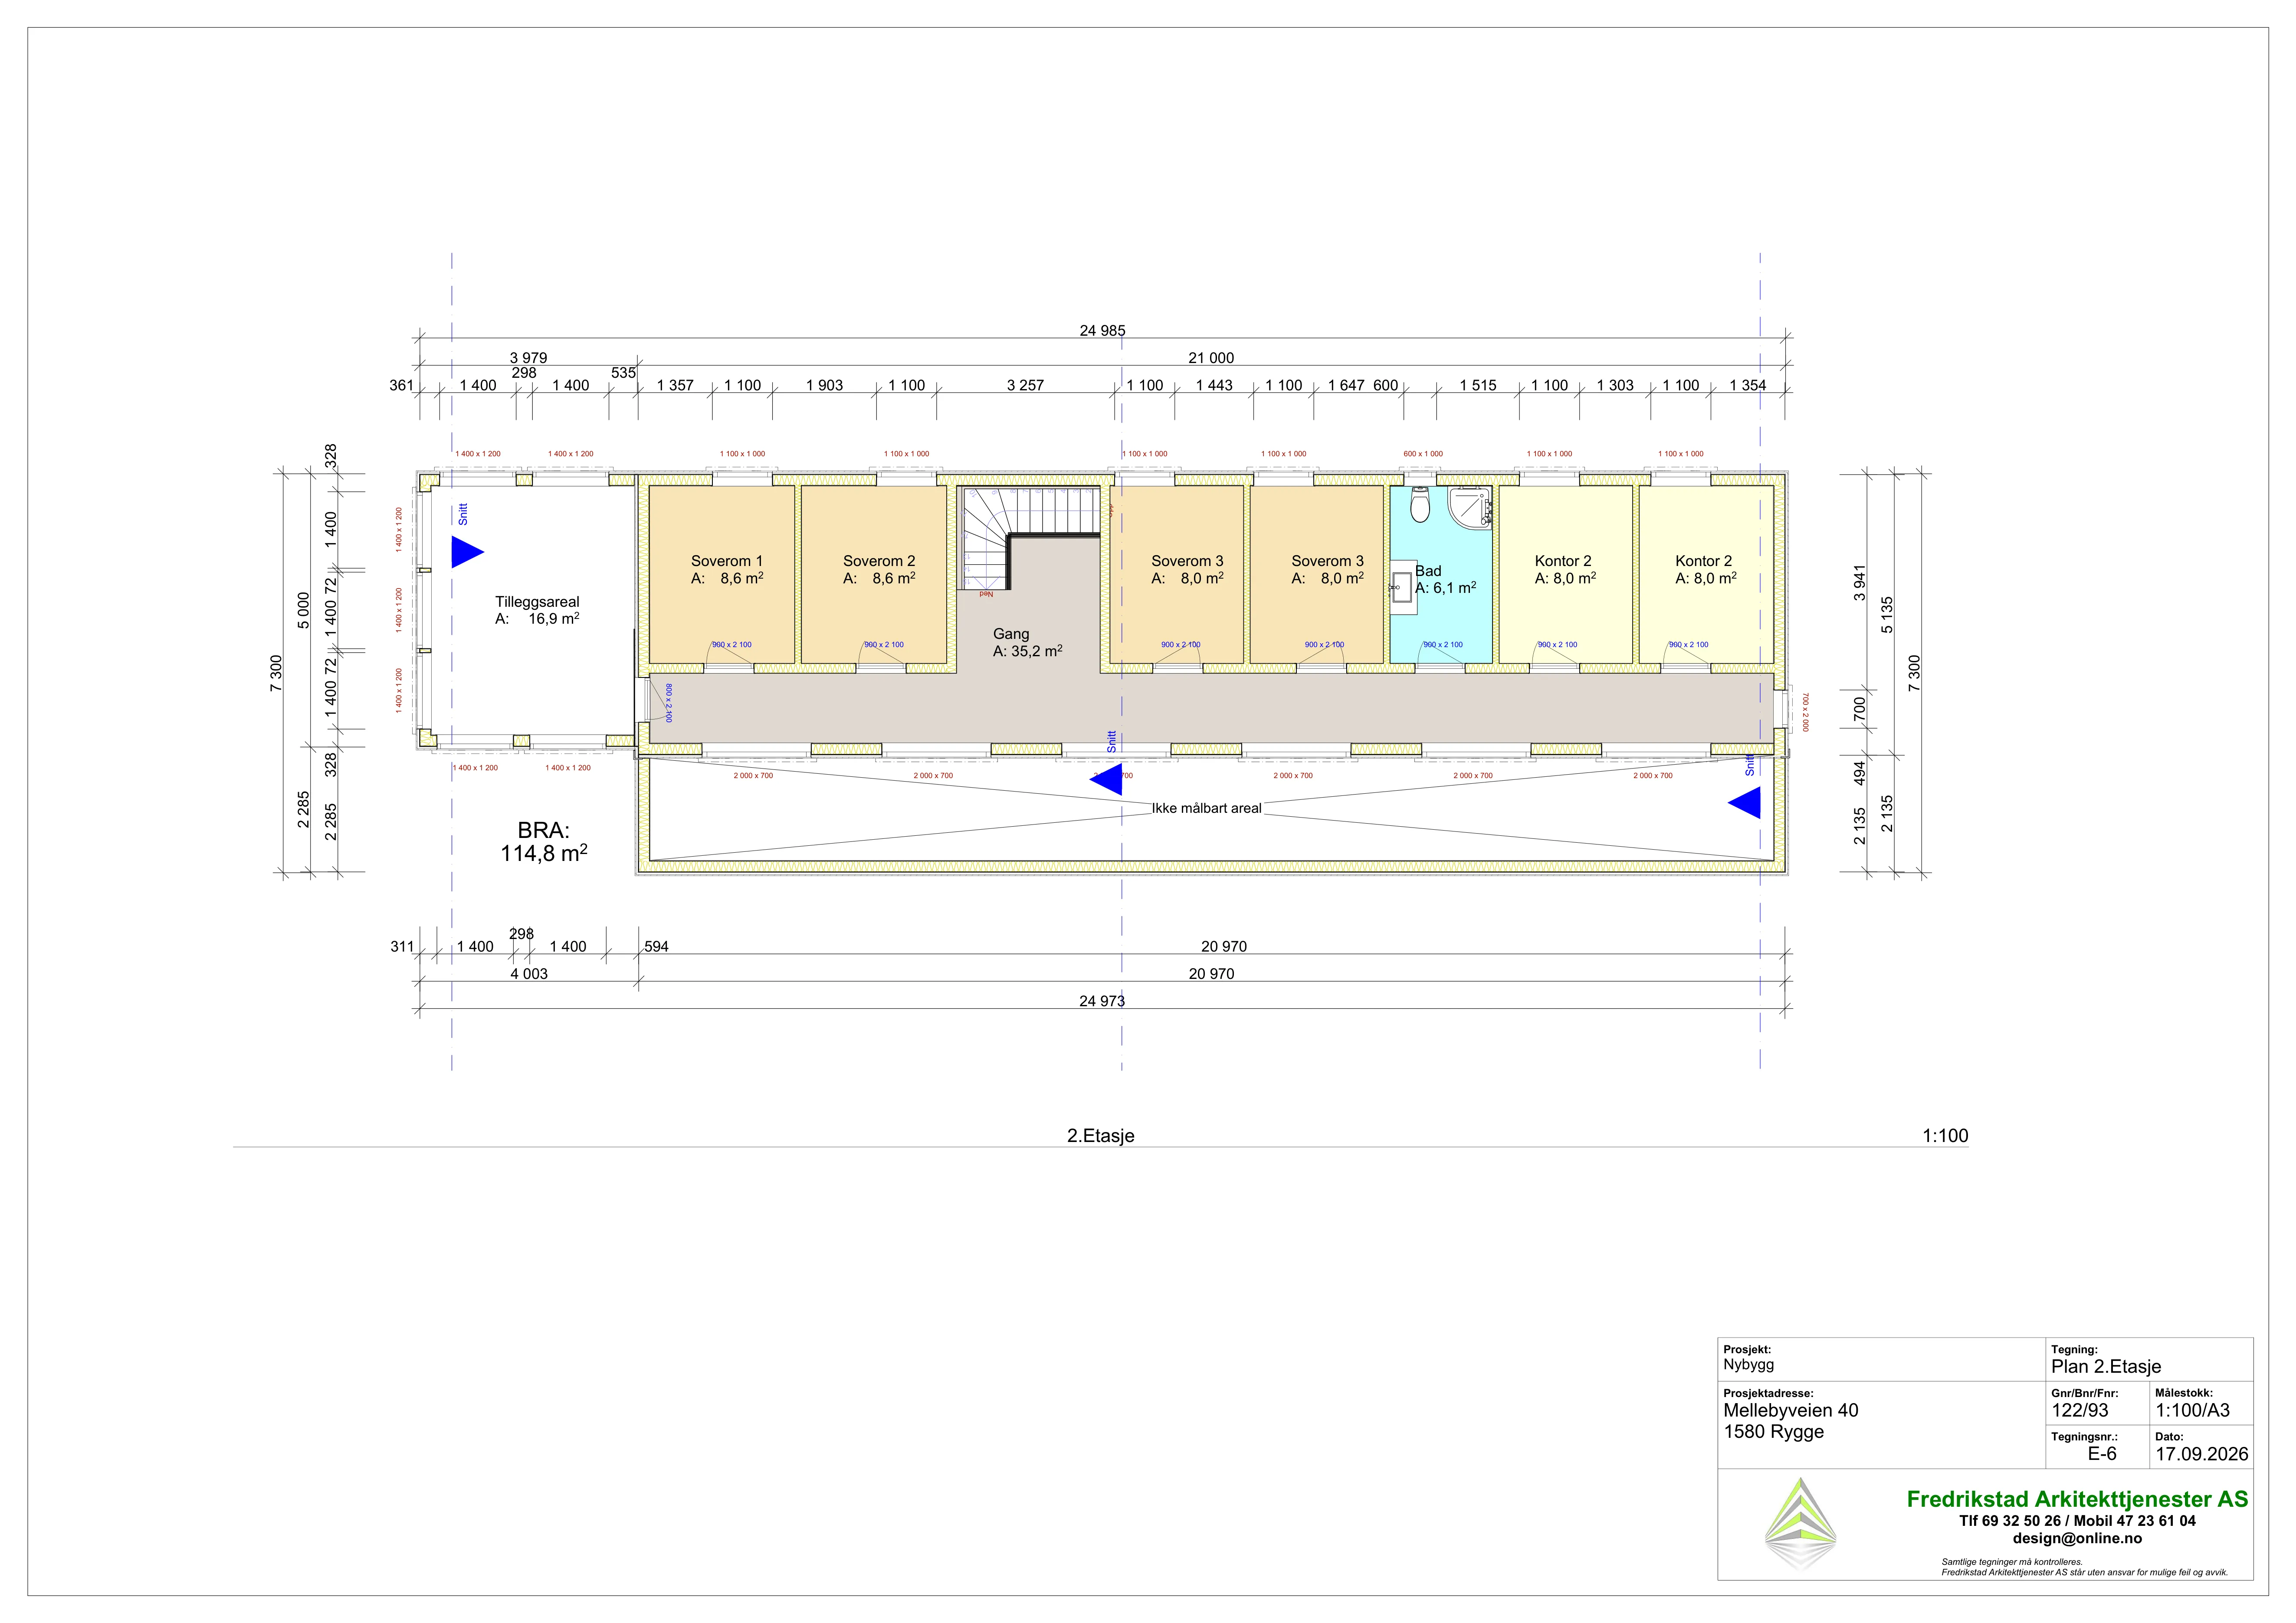Click the 122/93 Gnr/Bnr value
The image size is (2296, 1623).
tap(2080, 1410)
